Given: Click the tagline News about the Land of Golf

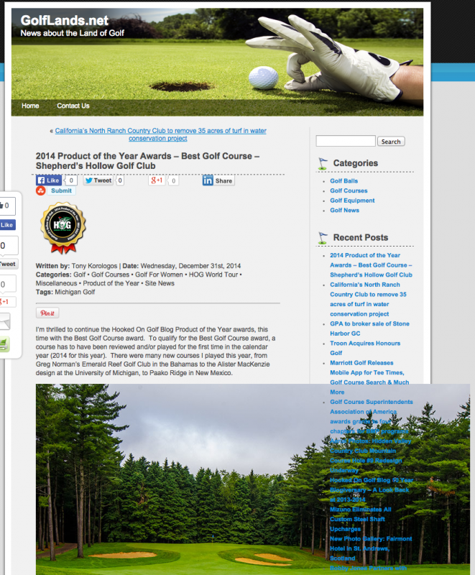Looking at the screenshot, I should tap(72, 33).
